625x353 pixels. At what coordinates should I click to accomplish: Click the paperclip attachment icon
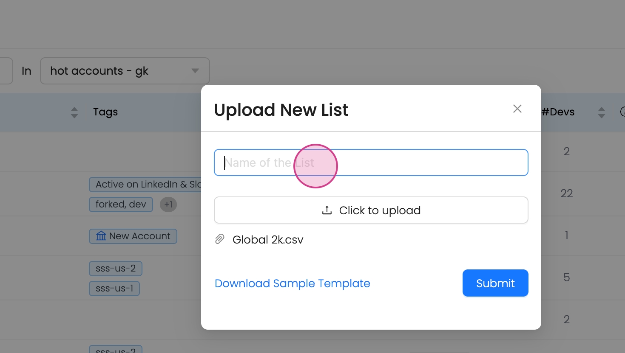219,239
